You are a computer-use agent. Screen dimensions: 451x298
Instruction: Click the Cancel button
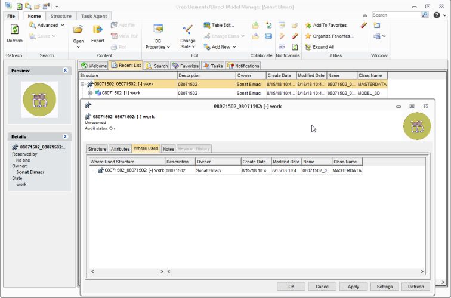322,287
